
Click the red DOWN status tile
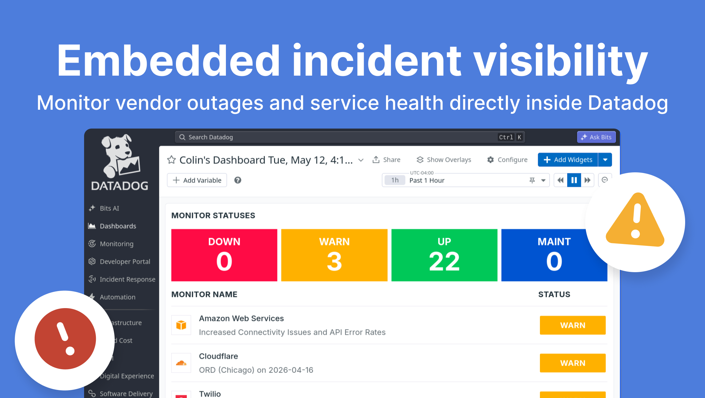(x=224, y=255)
